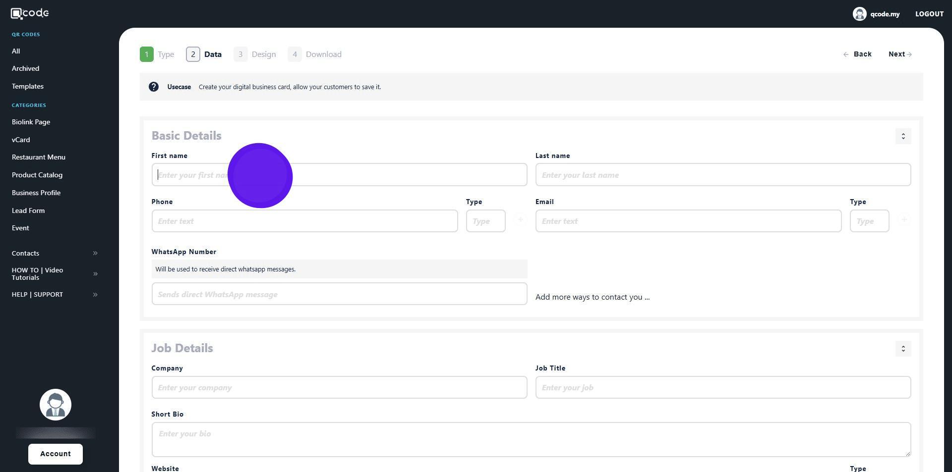The width and height of the screenshot is (952, 472).
Task: Click the Usecase help question mark icon
Action: tap(154, 87)
